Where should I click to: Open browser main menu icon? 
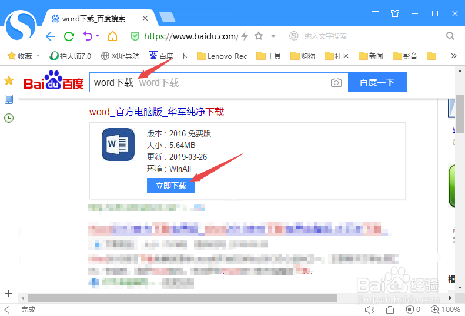(x=375, y=14)
